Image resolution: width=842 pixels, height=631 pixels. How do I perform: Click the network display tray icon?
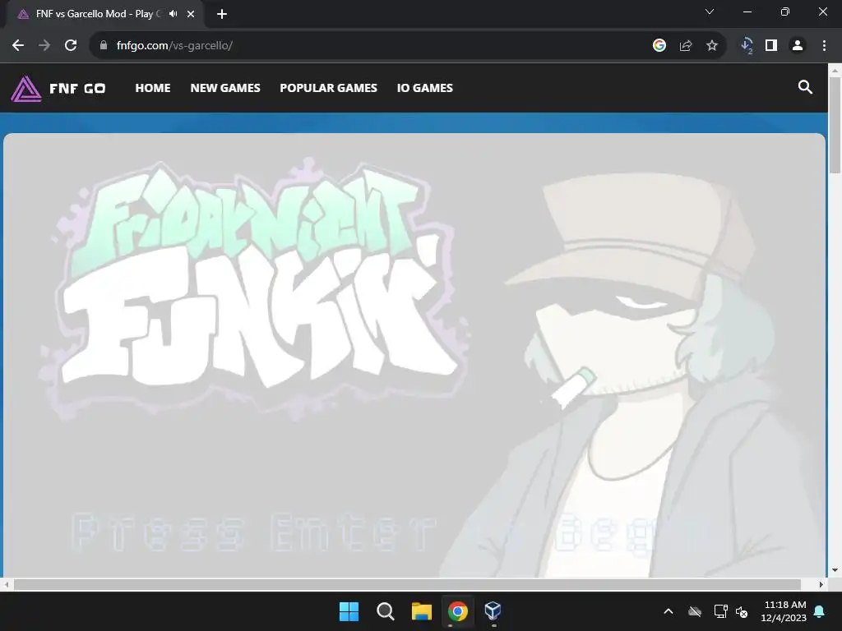pyautogui.click(x=720, y=611)
